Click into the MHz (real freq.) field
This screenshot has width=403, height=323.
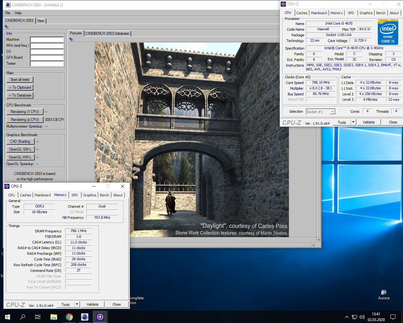coord(47,46)
